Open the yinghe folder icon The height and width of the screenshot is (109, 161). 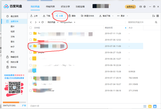[x=35, y=52]
